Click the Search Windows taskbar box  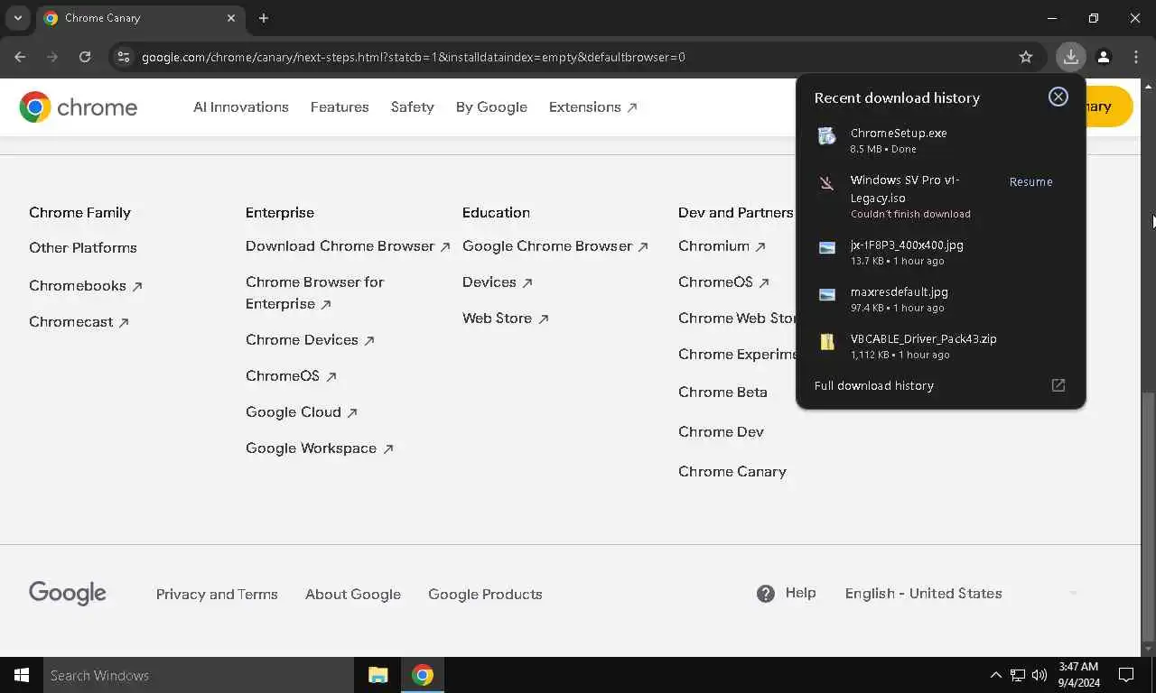pos(199,675)
